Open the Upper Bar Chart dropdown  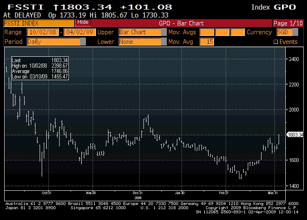click(x=143, y=32)
